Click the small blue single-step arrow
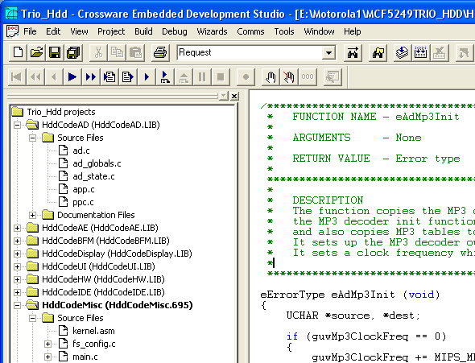This screenshot has height=363, width=475. click(x=147, y=77)
